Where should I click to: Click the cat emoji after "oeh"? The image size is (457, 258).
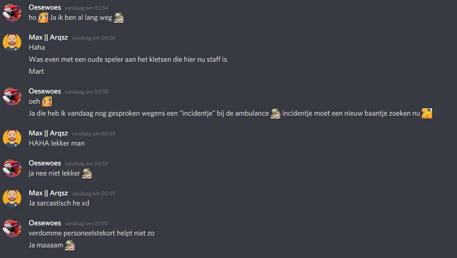[47, 101]
